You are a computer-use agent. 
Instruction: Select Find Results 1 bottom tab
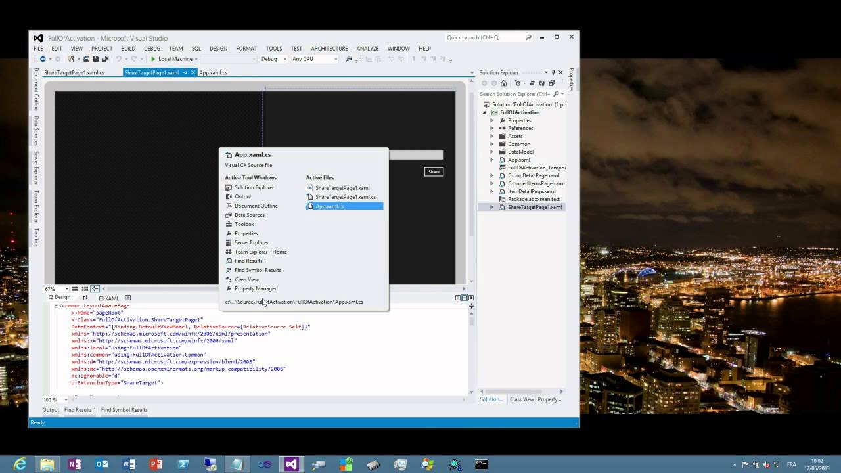pos(80,410)
